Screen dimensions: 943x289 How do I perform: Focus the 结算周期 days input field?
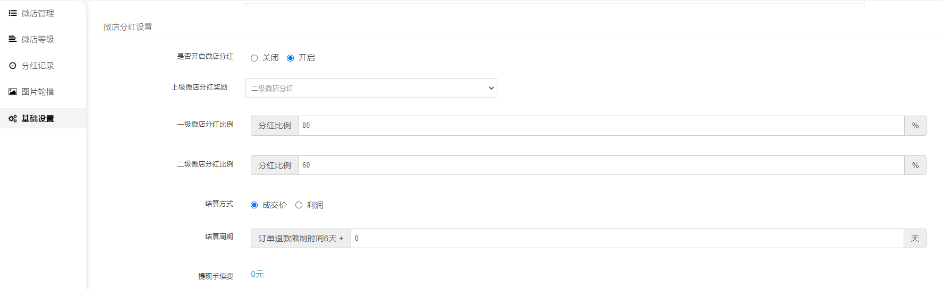coord(627,239)
